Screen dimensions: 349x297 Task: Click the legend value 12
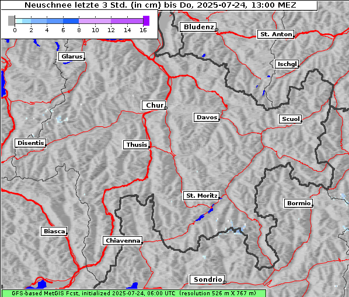111,30
